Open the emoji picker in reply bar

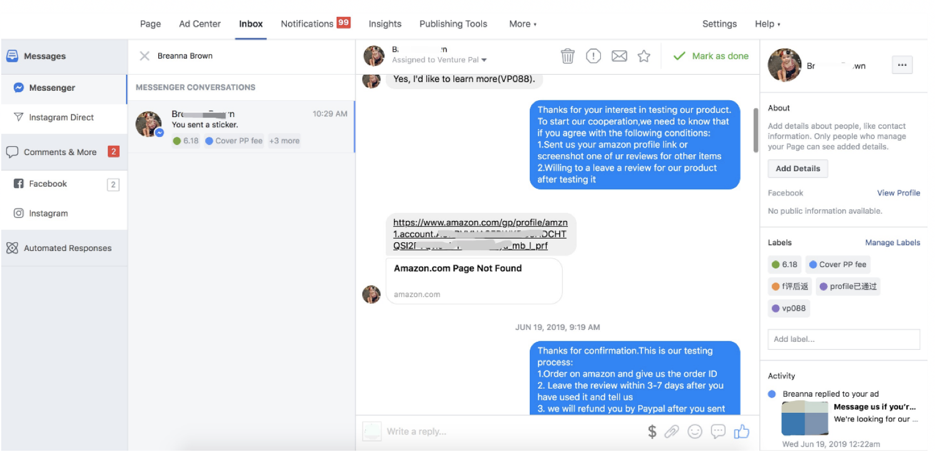[x=694, y=431]
